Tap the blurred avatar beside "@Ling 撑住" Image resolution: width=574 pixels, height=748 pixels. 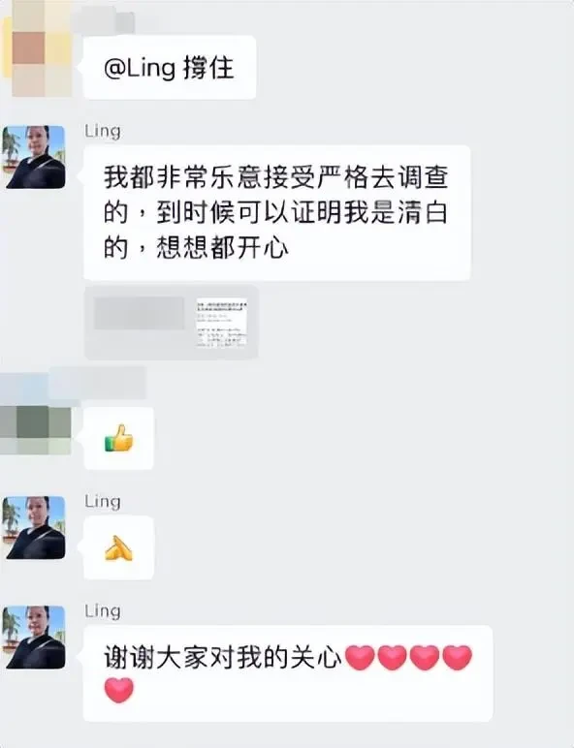point(36,56)
